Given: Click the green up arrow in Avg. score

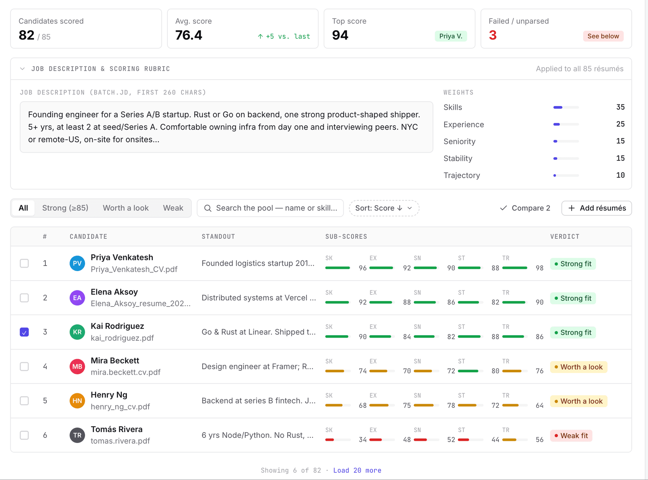Looking at the screenshot, I should 260,36.
